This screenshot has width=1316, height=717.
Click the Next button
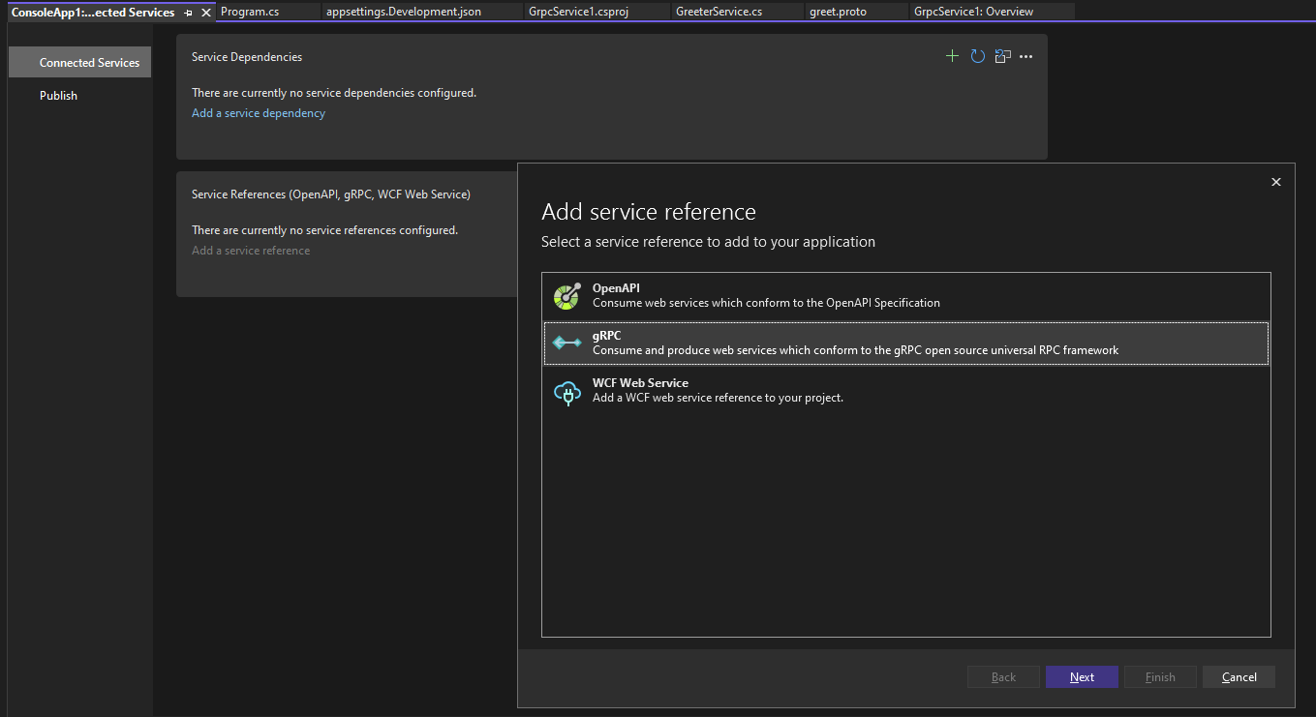click(1082, 676)
